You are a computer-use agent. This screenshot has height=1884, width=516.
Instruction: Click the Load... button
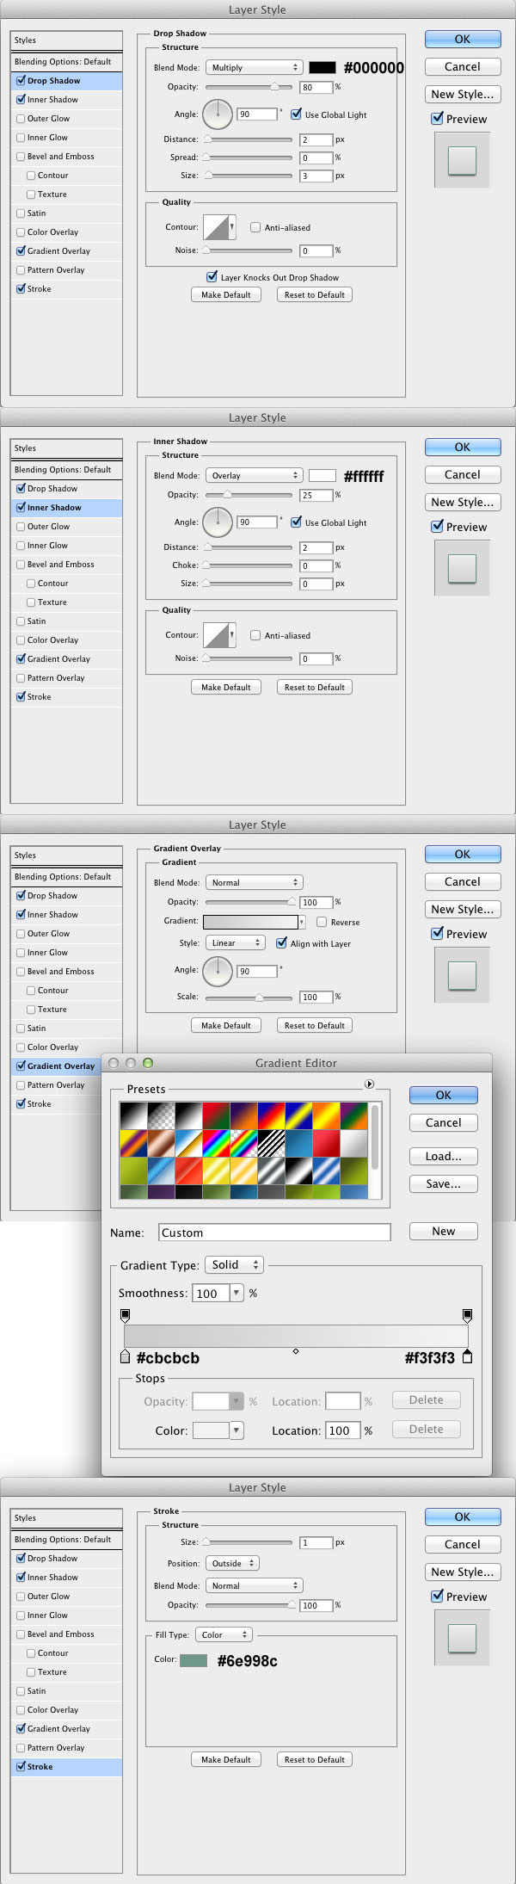443,1156
